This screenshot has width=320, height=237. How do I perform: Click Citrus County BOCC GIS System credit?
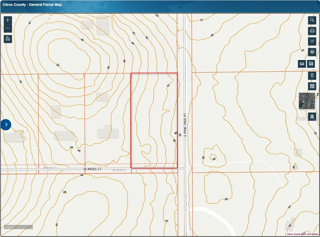(302, 234)
